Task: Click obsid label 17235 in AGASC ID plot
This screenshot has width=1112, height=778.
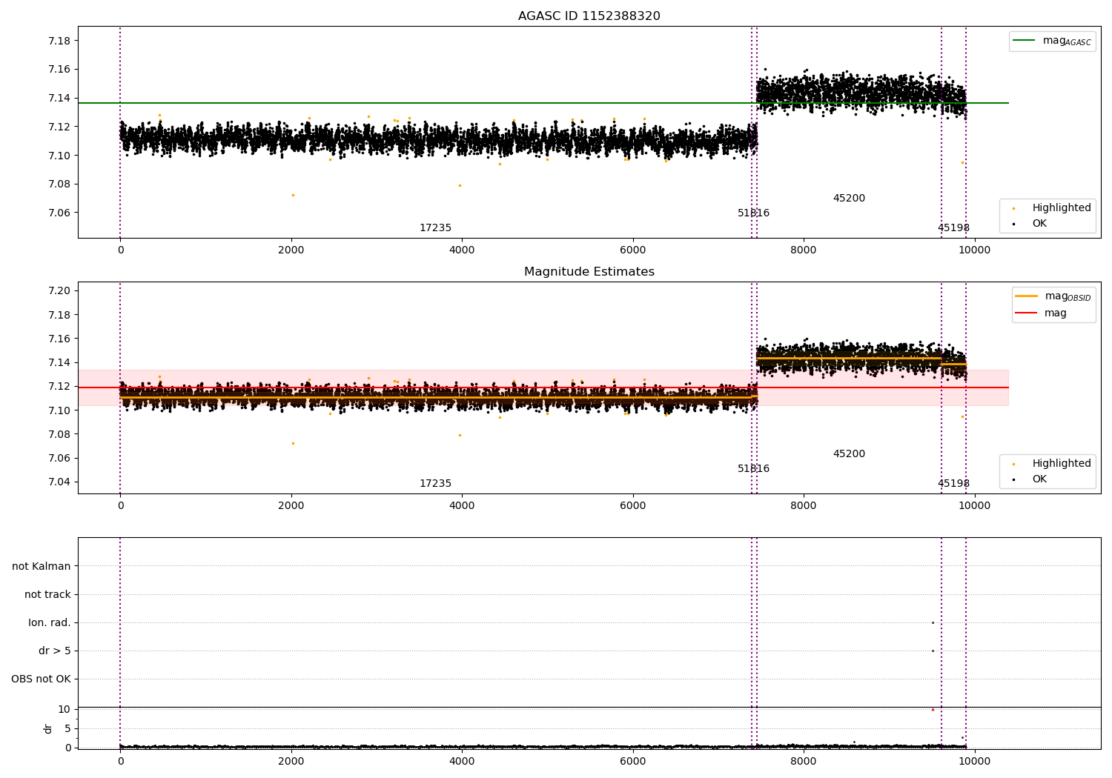Action: (435, 228)
